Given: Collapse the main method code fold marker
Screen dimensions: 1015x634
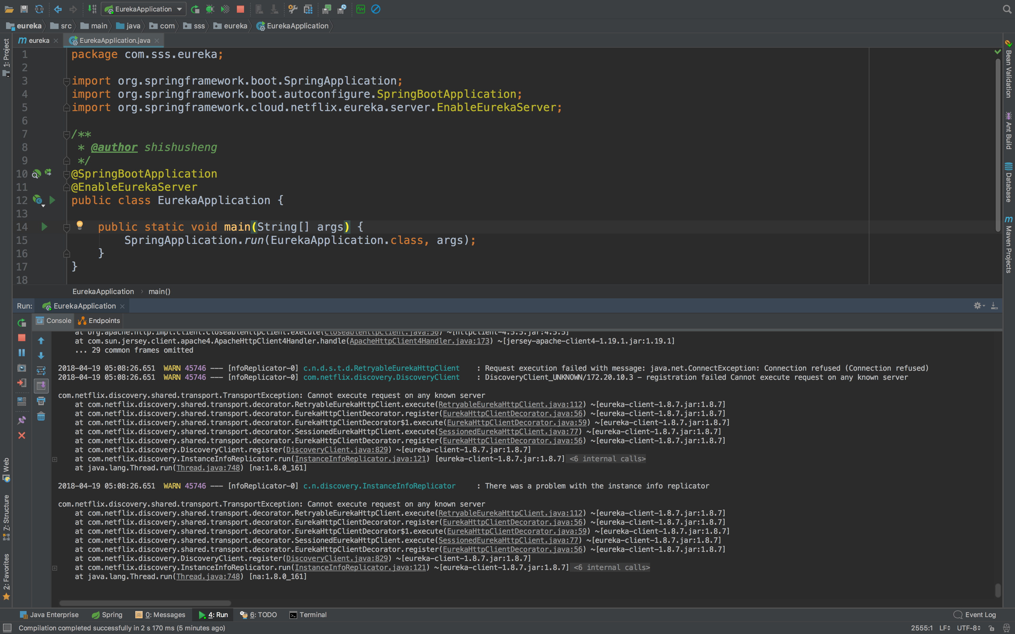Looking at the screenshot, I should coord(66,227).
